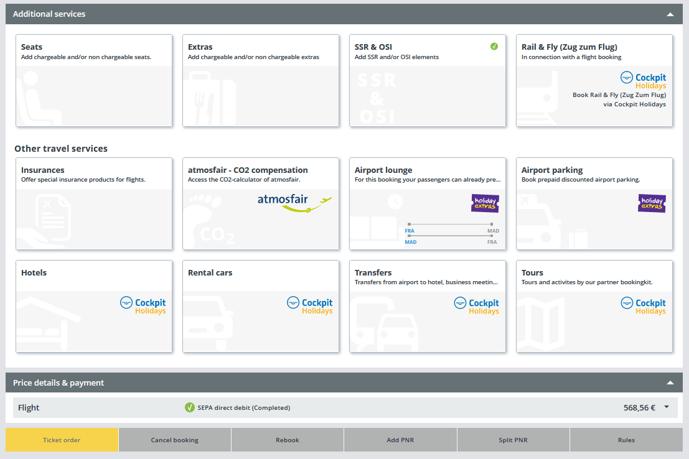Click green checkmark beside SEPA direct debit
The height and width of the screenshot is (459, 689).
(x=190, y=408)
